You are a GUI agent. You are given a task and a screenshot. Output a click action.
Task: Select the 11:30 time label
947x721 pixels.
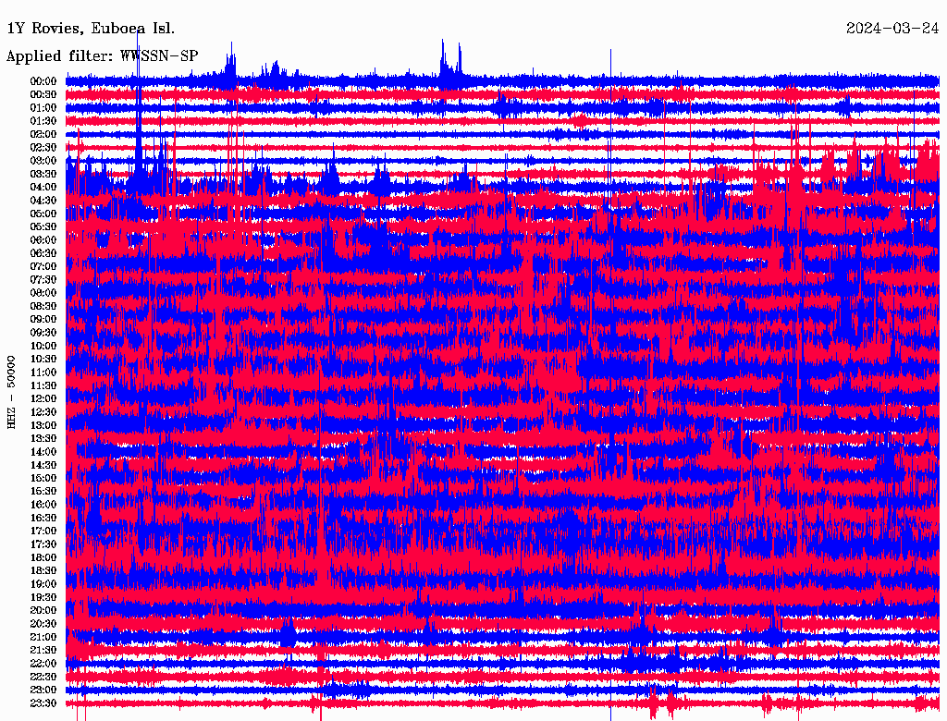click(43, 385)
